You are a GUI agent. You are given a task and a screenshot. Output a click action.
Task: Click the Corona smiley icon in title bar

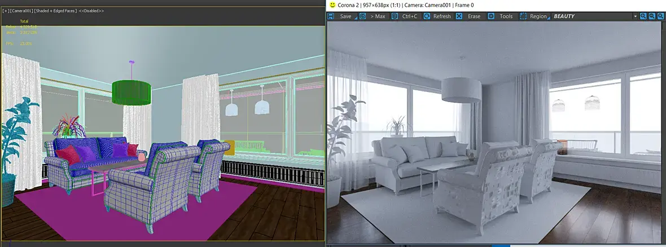point(332,5)
